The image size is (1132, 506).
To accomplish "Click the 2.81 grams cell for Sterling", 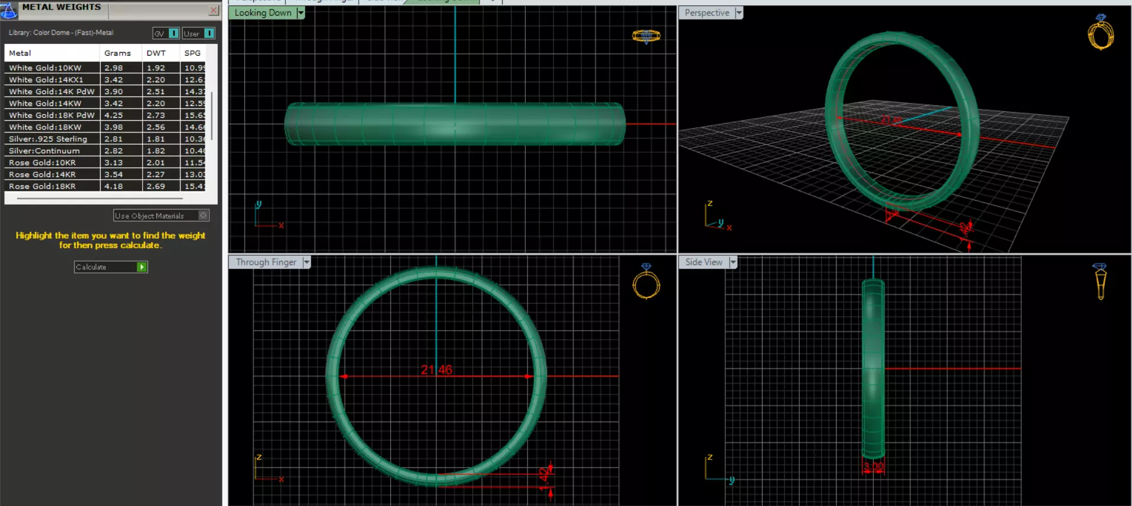I will [x=121, y=138].
